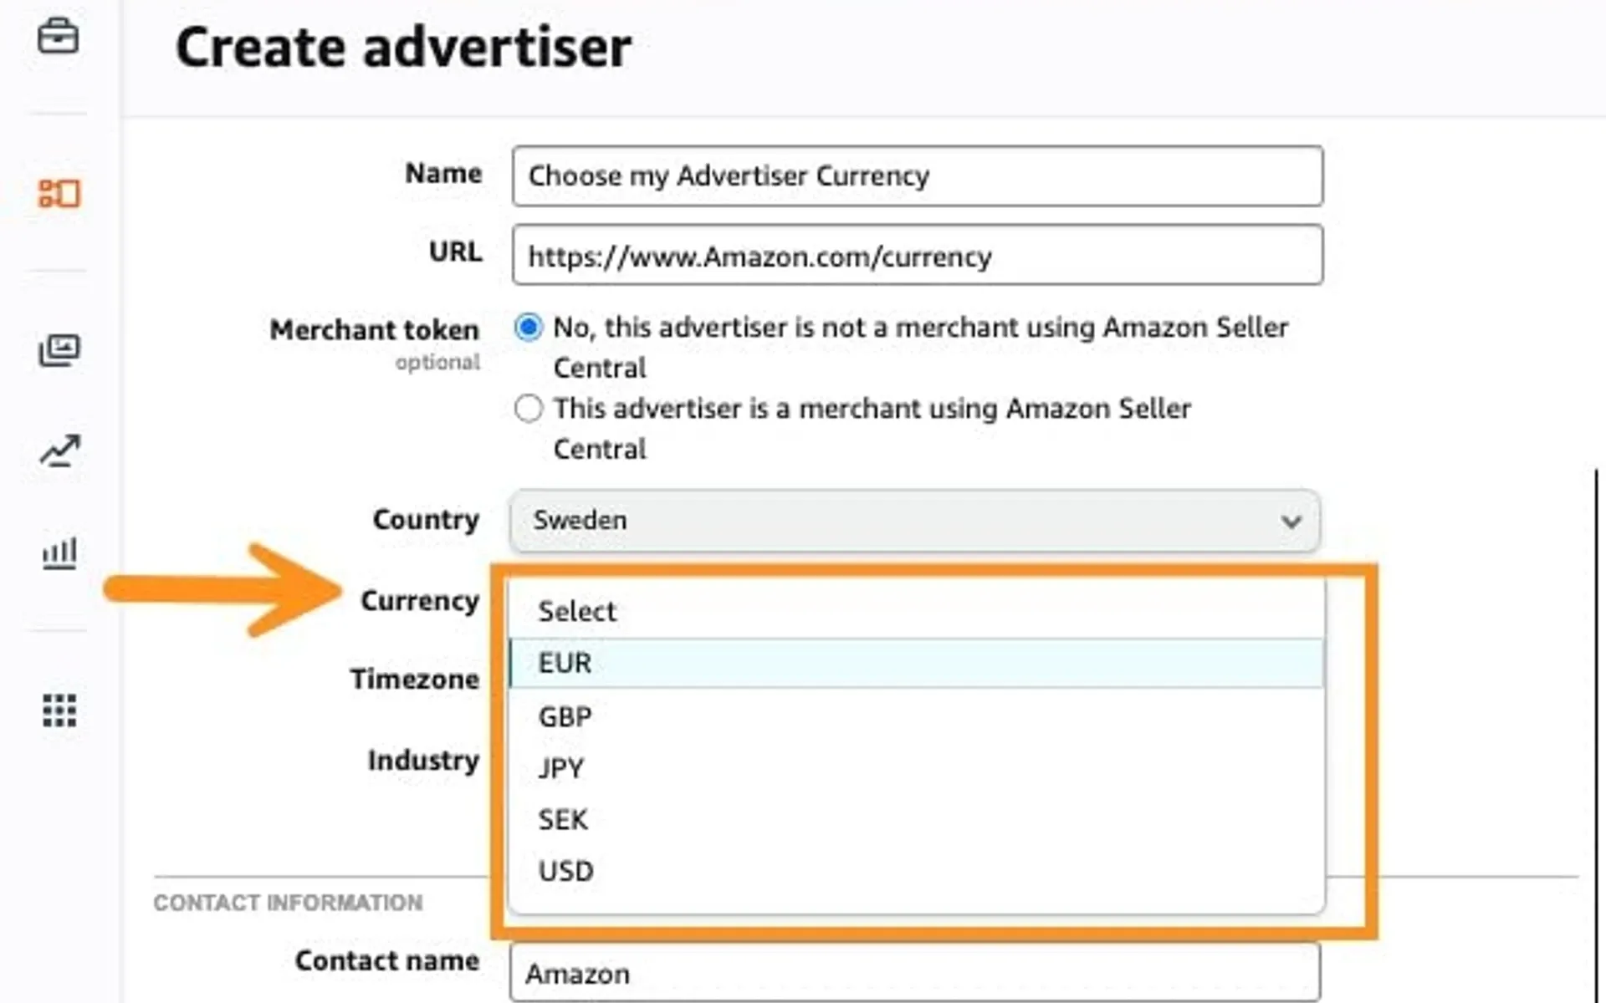Expand the Country dropdown showing Sweden

coord(914,521)
